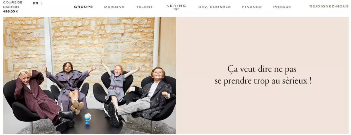Expand the FR language chevron
Viewport: 351px width, 135px height.
[41, 3]
